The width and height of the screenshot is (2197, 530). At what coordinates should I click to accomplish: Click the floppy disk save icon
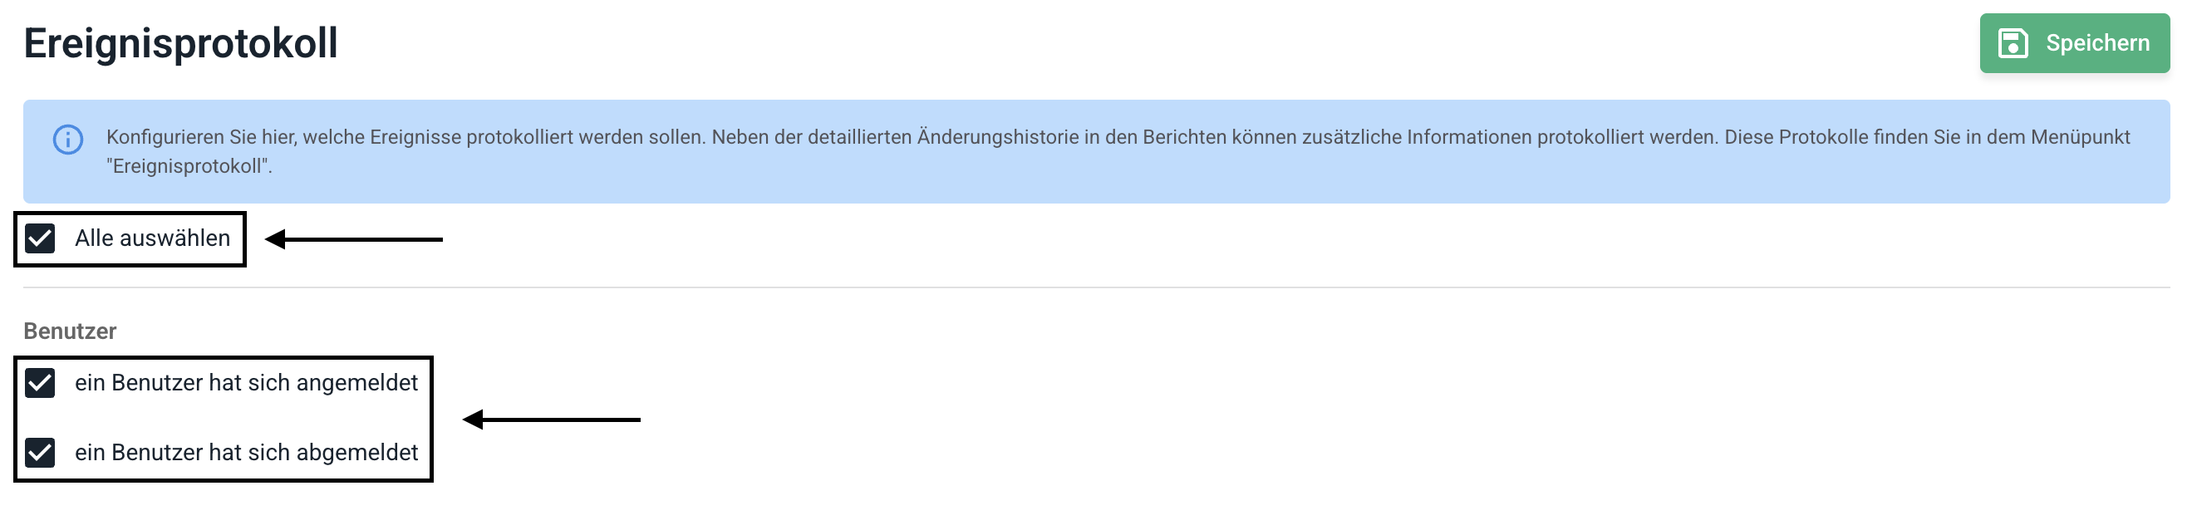[2013, 43]
